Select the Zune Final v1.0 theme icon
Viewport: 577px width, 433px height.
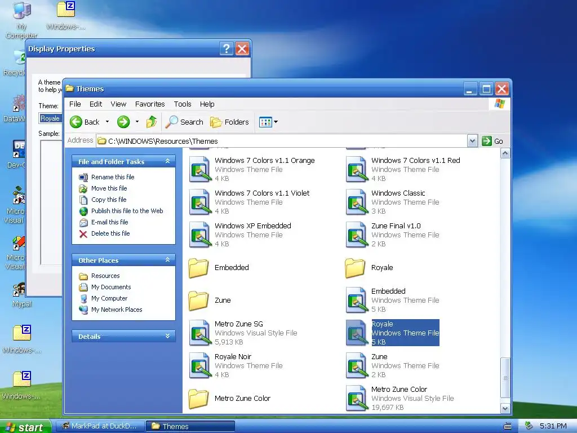pos(357,235)
